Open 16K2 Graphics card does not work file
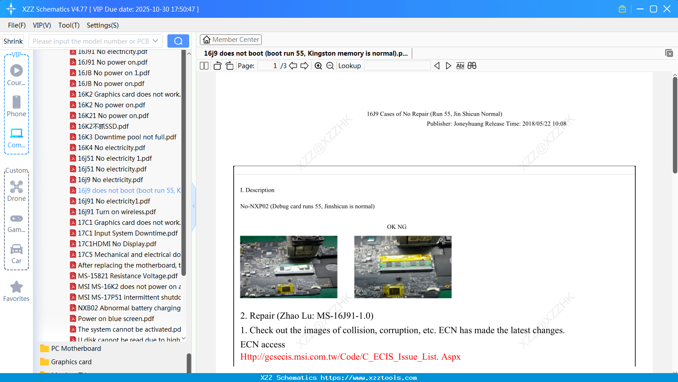Screen dimensions: 678x382 pos(125,94)
